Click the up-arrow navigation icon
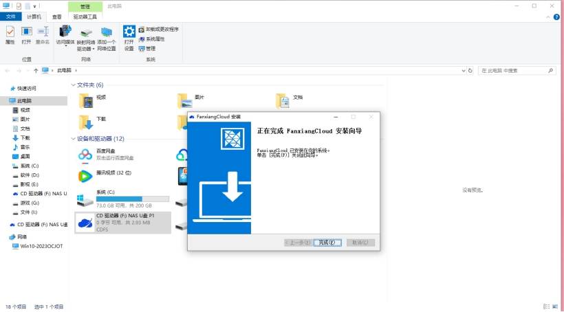This screenshot has height=312, width=564. 36,70
